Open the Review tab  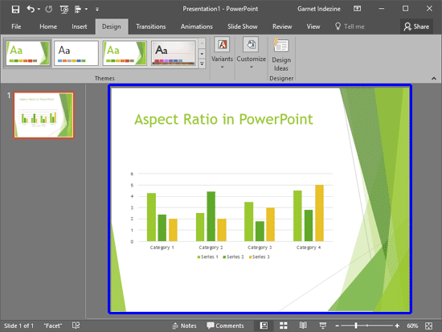282,27
